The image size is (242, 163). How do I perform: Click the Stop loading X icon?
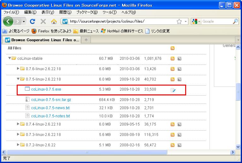coord(43,21)
